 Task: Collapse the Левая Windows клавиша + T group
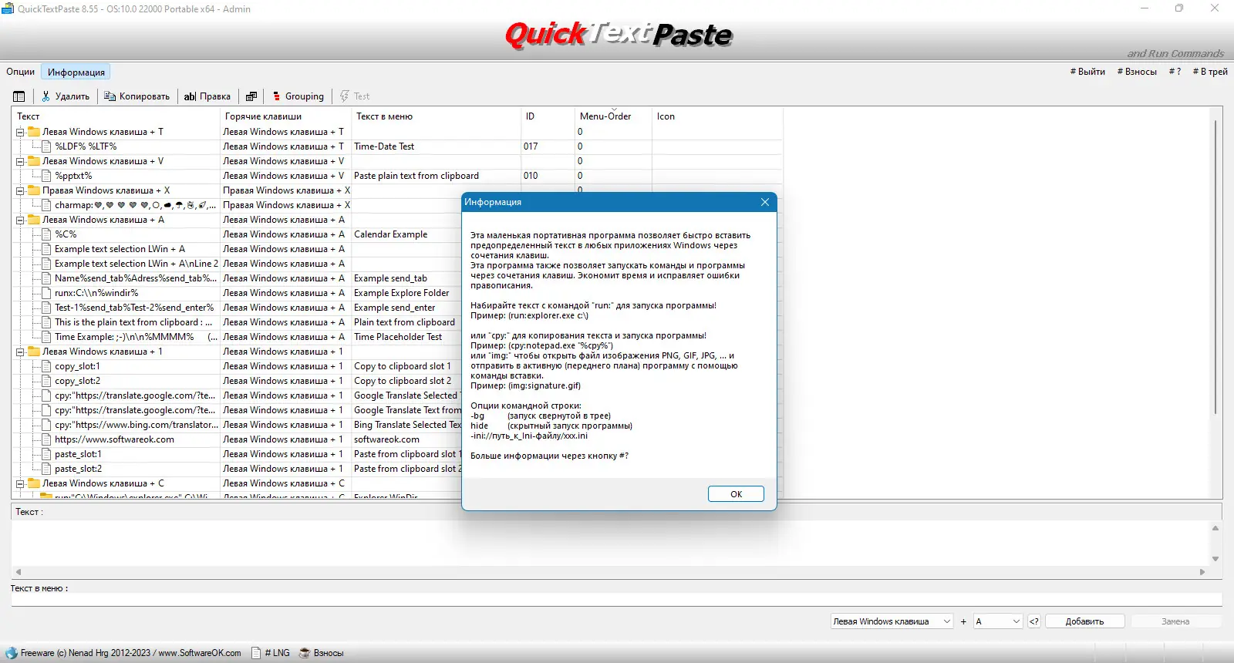tap(20, 132)
